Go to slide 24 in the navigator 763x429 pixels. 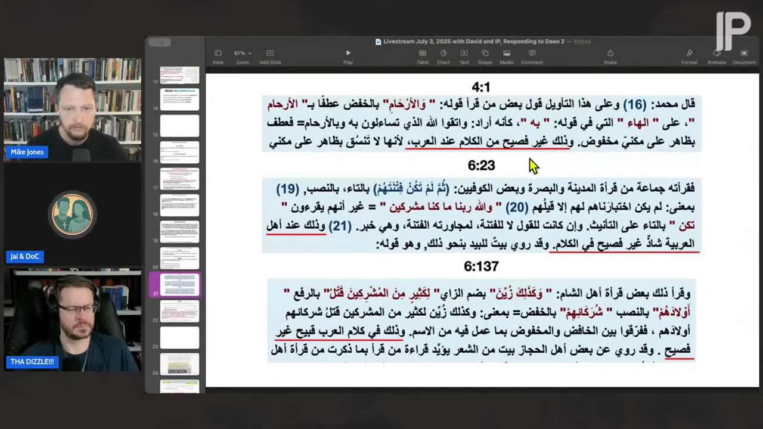click(179, 364)
